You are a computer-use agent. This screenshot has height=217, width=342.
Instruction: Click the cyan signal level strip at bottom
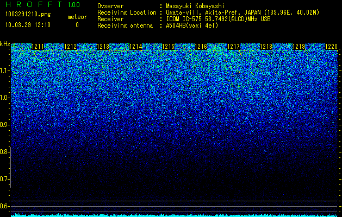(175, 215)
